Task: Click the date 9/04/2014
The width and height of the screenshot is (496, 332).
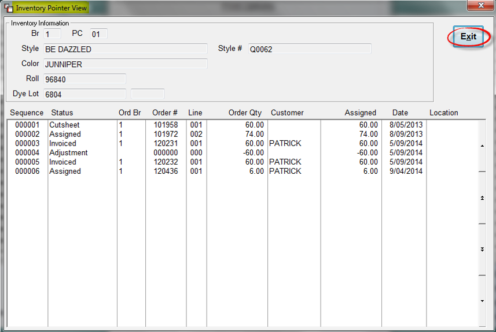Action: coord(406,171)
